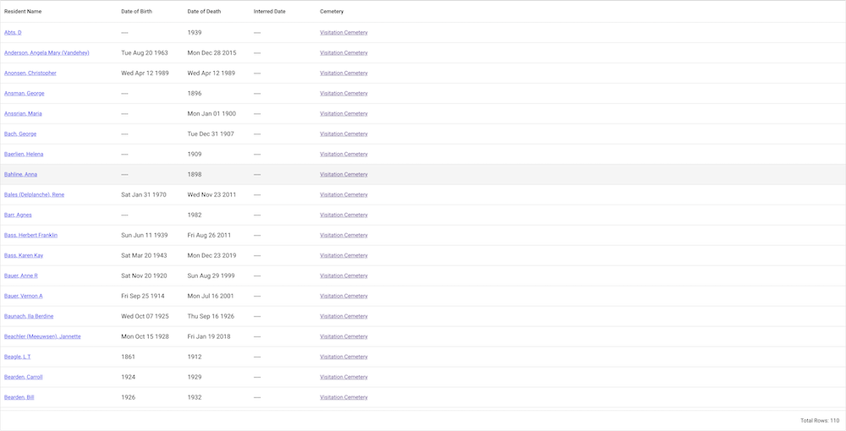Click the Bearden, Carroll name link

[x=24, y=377]
